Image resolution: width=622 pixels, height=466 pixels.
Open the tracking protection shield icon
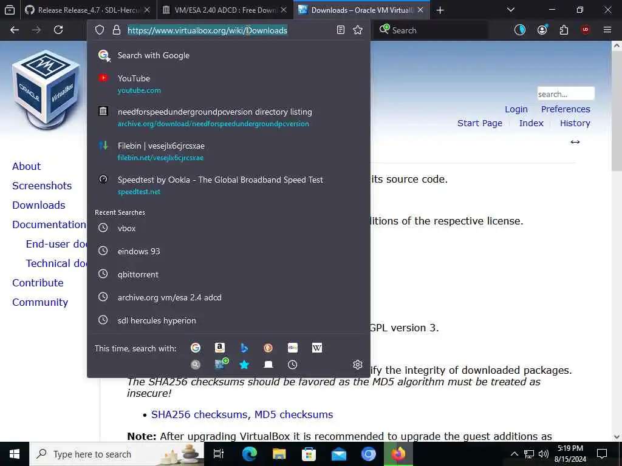(x=100, y=30)
